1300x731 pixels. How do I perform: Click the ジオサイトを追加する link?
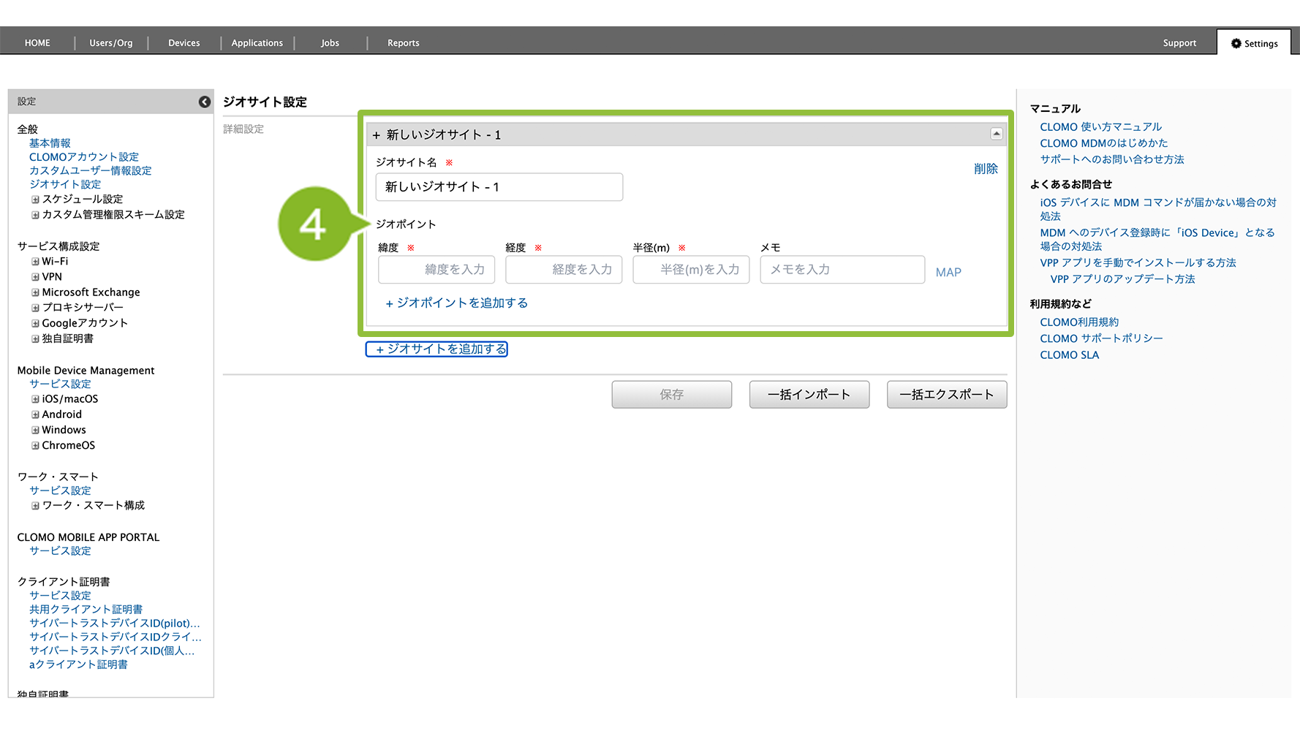437,349
